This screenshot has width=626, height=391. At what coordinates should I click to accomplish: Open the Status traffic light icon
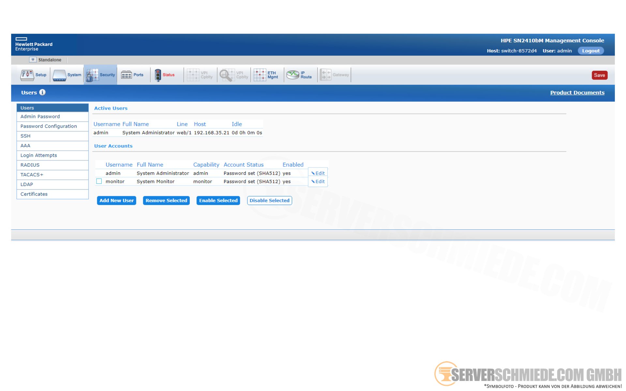pyautogui.click(x=158, y=75)
